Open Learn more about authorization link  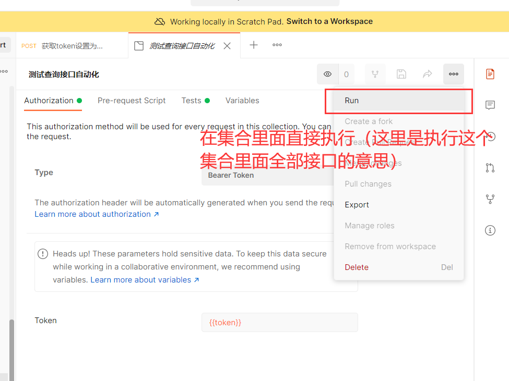(97, 214)
